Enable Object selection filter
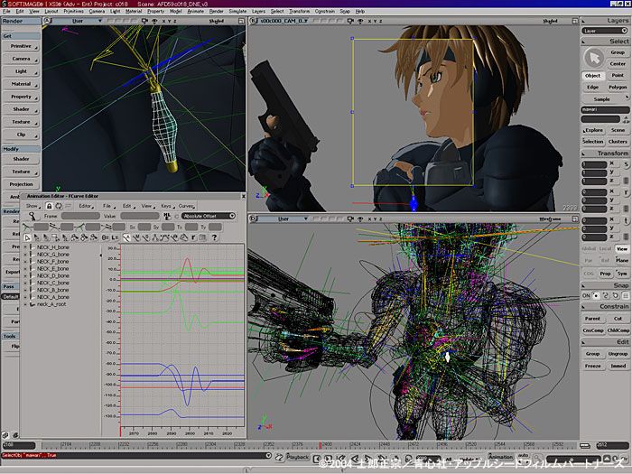 (x=592, y=76)
